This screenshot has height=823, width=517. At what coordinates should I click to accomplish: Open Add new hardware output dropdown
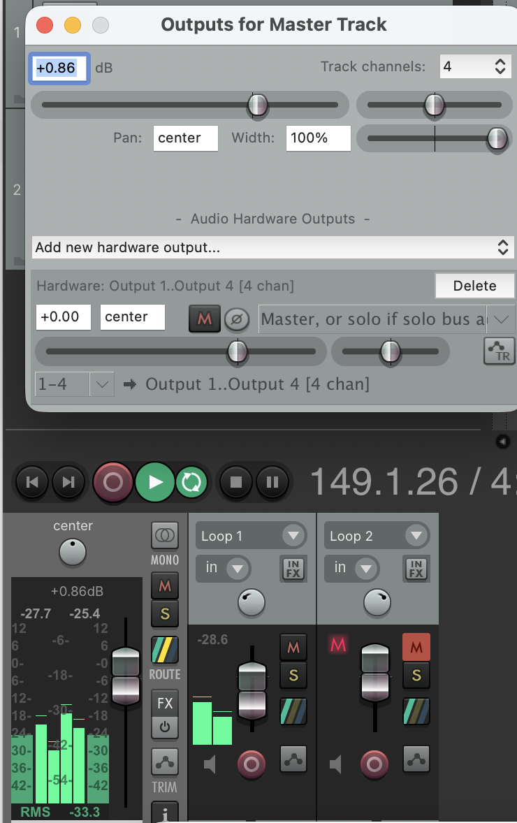click(x=272, y=247)
